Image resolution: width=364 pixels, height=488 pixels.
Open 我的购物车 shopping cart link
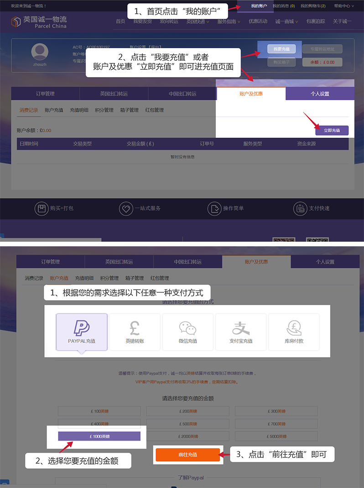click(313, 6)
